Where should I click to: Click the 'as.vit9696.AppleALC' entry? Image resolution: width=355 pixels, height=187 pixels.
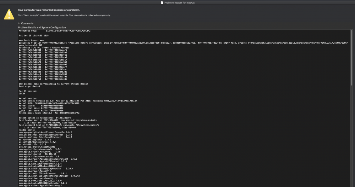pos(35,140)
